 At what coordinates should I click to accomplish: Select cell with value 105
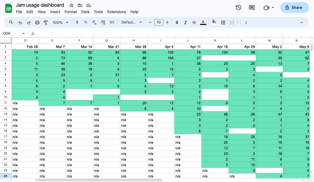click(161, 52)
